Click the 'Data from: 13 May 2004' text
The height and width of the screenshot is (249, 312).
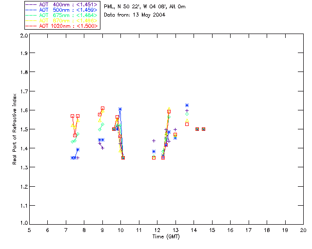click(135, 15)
